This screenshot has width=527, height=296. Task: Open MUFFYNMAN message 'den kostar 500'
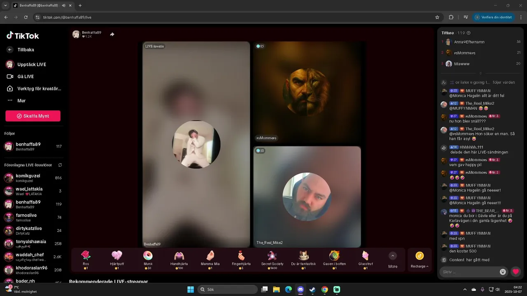click(x=463, y=251)
